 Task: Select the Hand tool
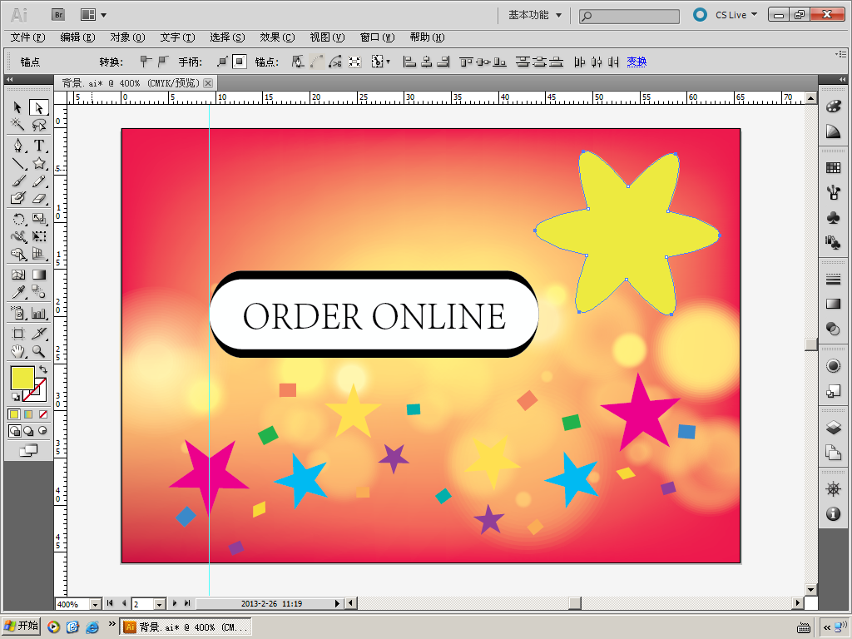pyautogui.click(x=18, y=352)
